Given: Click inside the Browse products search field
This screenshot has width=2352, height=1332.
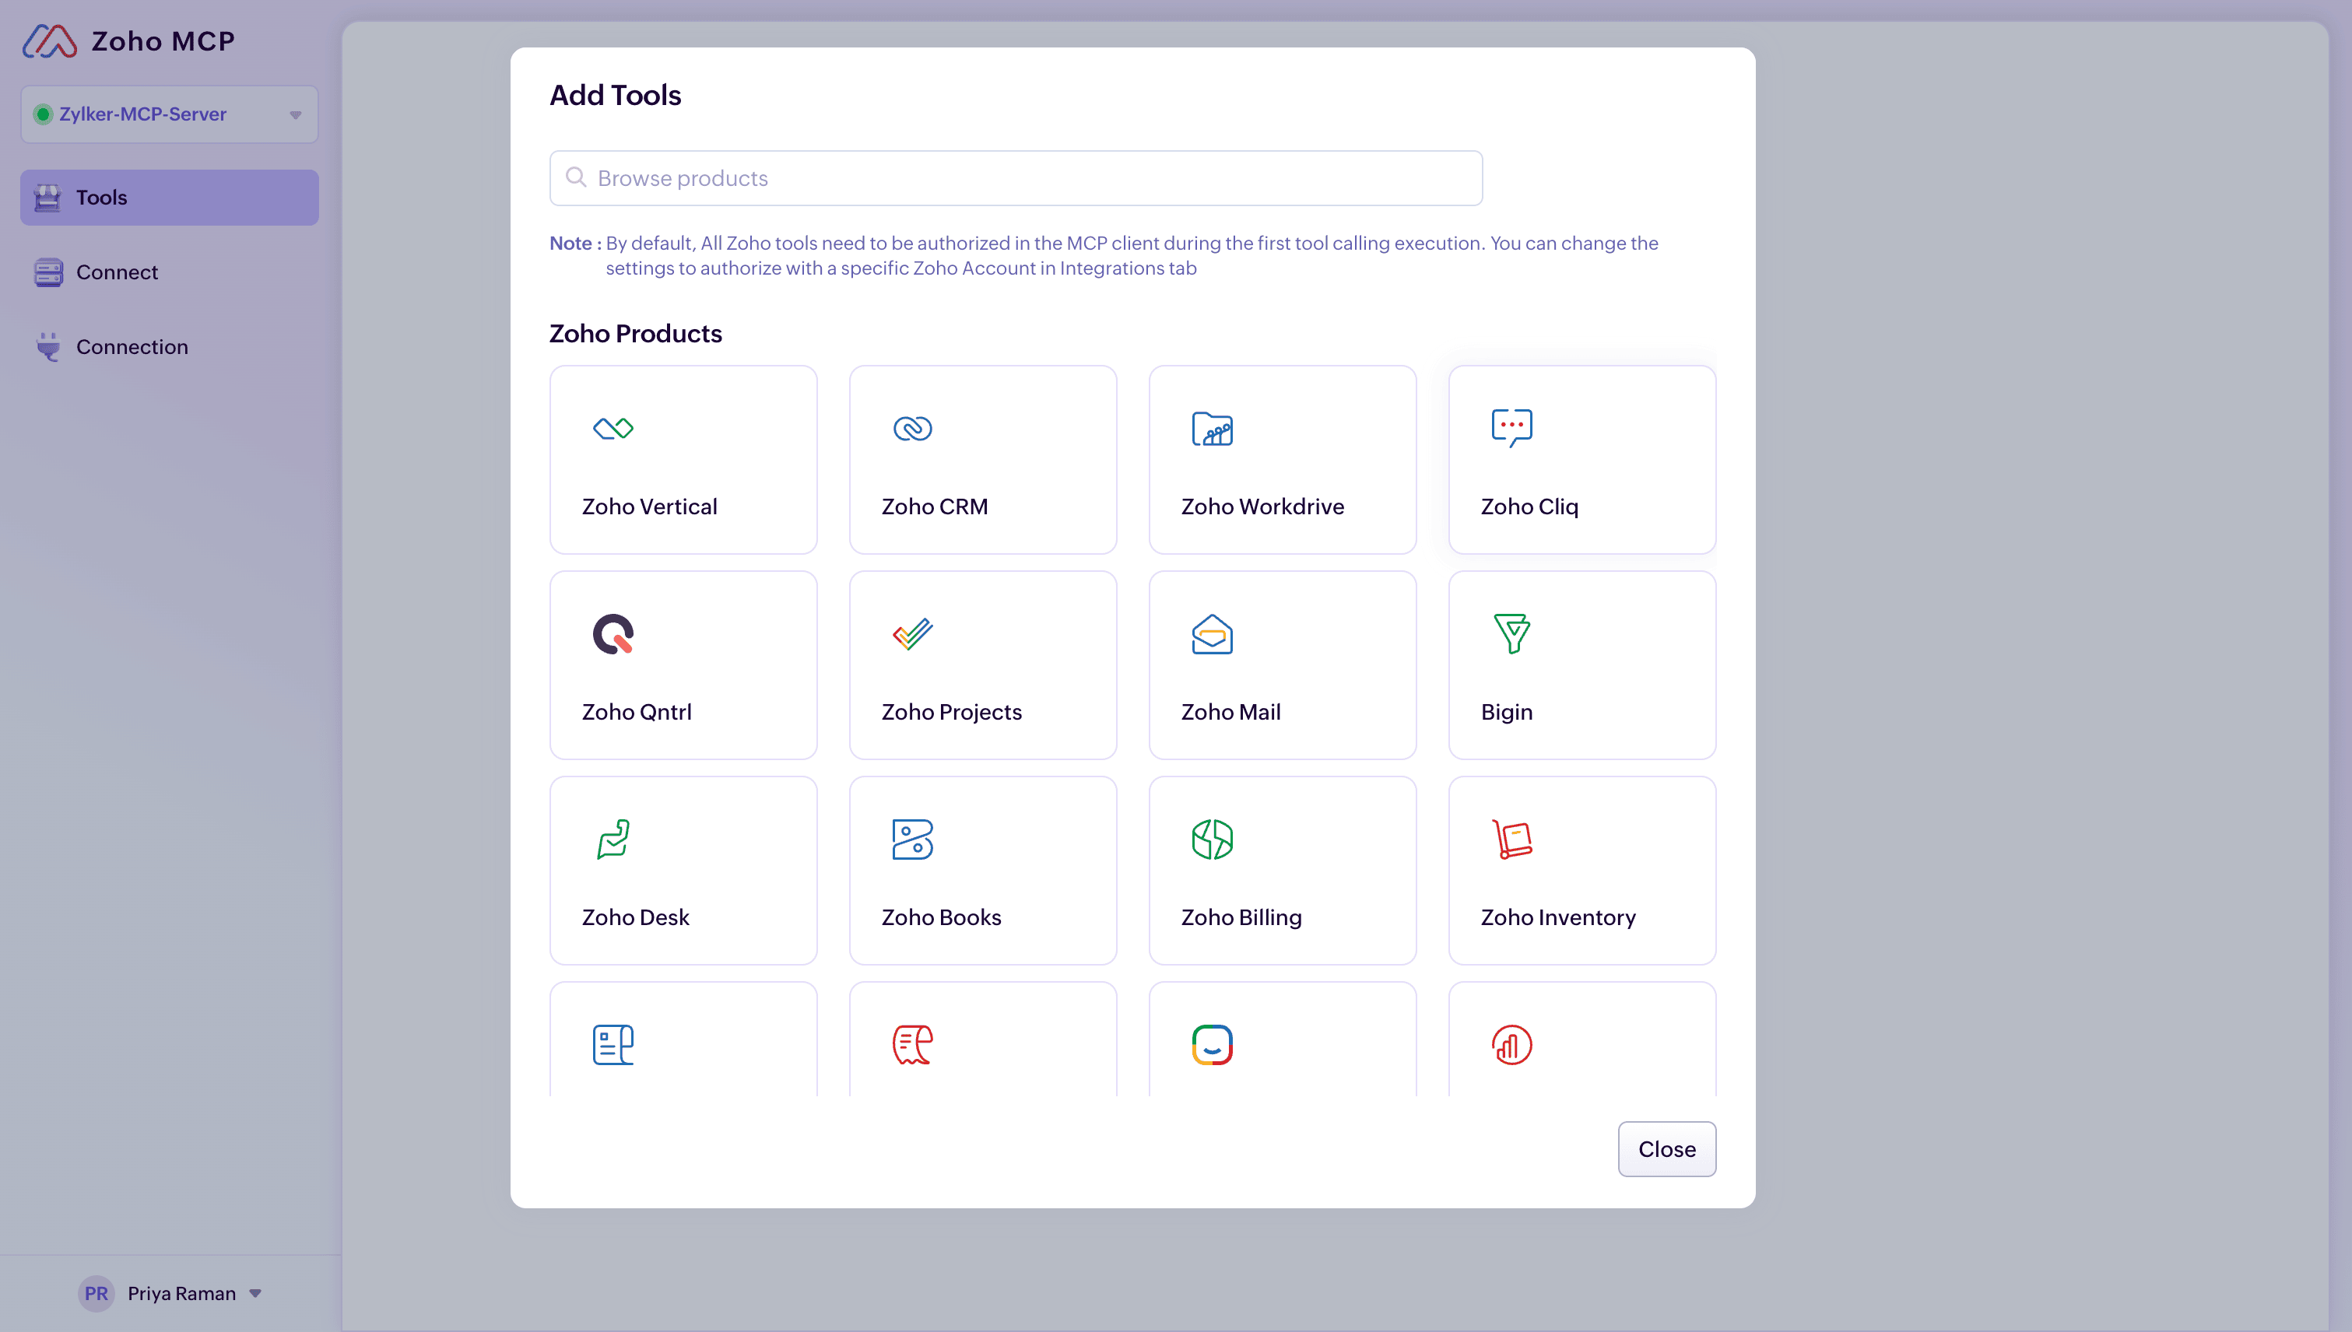Looking at the screenshot, I should click(1015, 177).
